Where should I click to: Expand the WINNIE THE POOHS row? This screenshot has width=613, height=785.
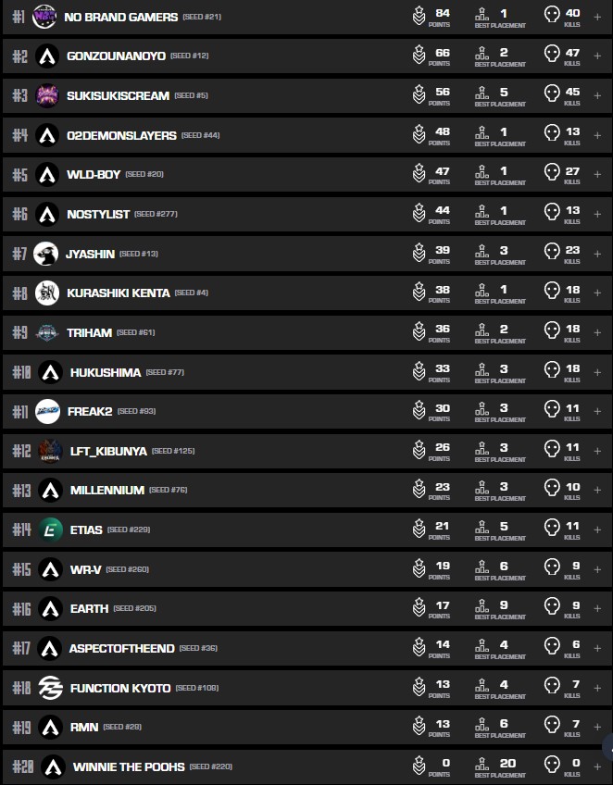(597, 766)
